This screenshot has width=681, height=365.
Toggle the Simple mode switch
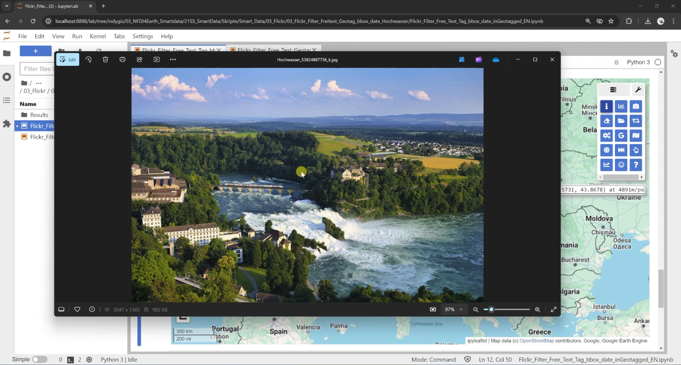[x=39, y=359]
